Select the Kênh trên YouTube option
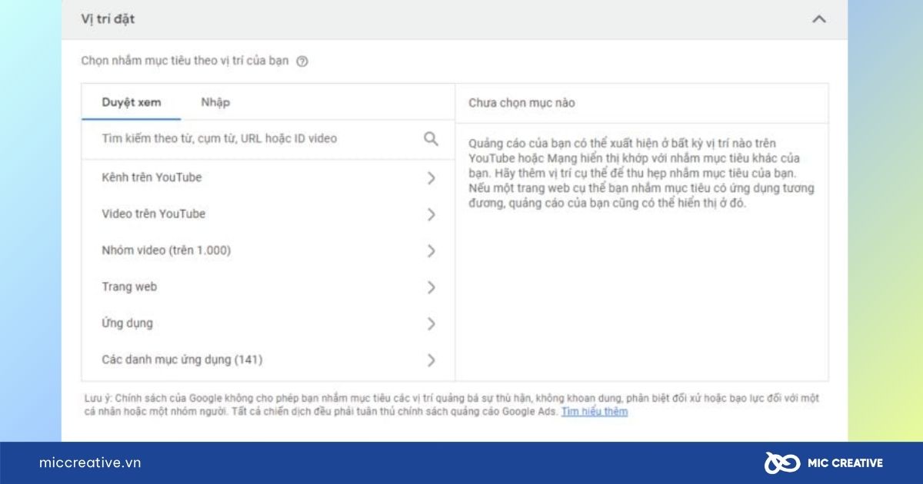 (x=152, y=177)
